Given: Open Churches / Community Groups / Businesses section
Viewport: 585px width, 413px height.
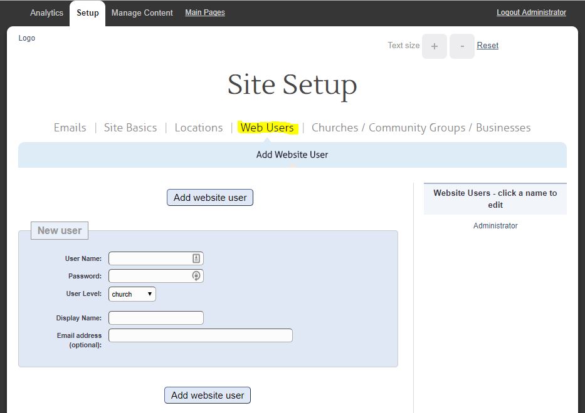Looking at the screenshot, I should [421, 128].
